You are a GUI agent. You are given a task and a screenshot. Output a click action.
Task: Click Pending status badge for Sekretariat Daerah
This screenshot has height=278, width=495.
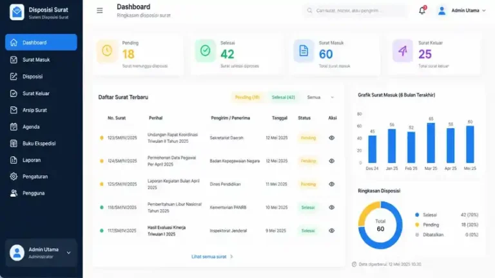click(x=308, y=138)
